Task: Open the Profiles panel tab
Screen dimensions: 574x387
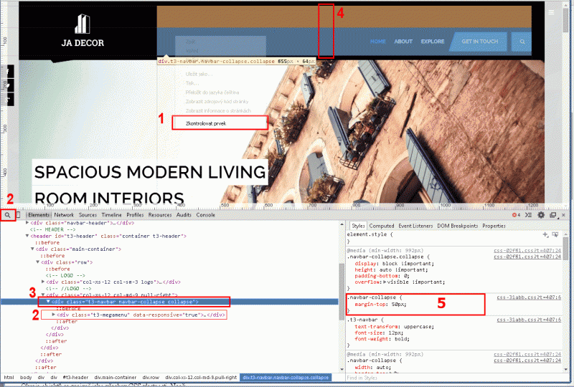Action: coord(135,215)
